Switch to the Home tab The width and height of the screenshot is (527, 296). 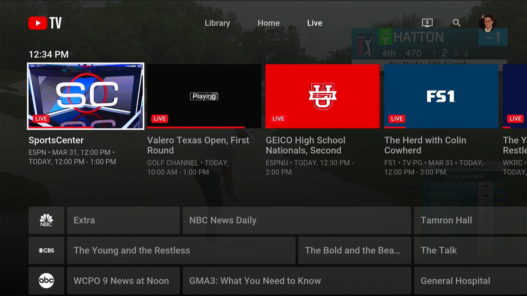tap(268, 23)
